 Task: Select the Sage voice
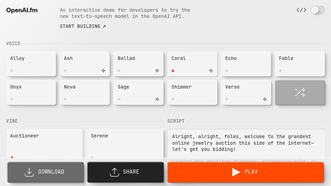139,92
